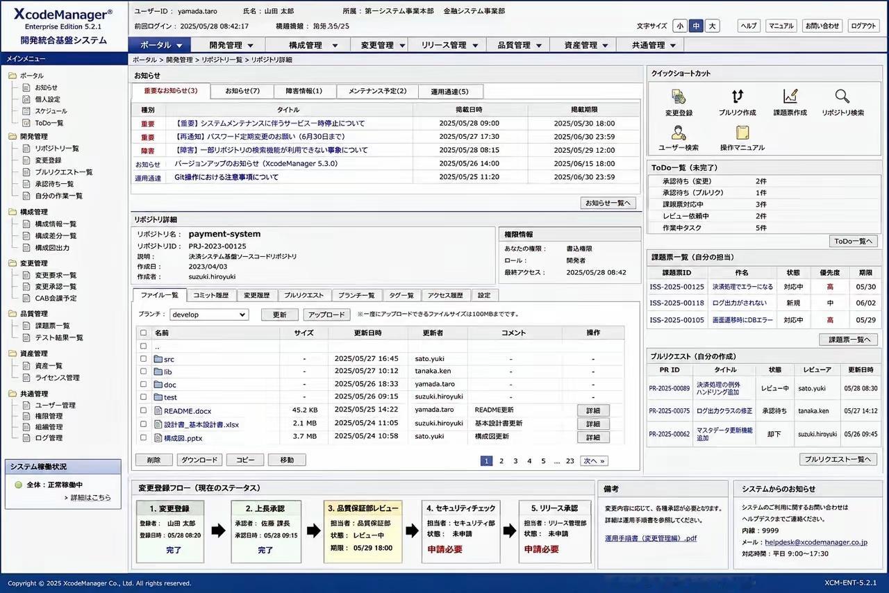Open the develop branch dropdown
Viewport: 889px width, 593px height.
(208, 315)
